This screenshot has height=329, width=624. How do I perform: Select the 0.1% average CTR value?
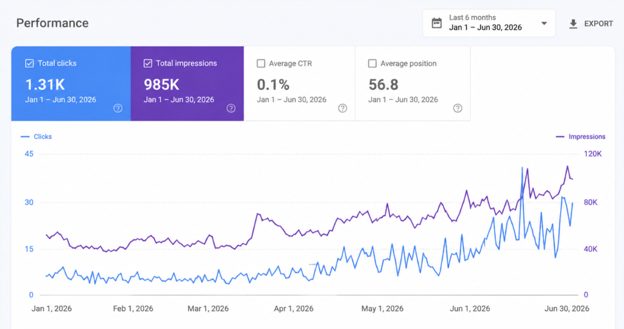pos(273,85)
